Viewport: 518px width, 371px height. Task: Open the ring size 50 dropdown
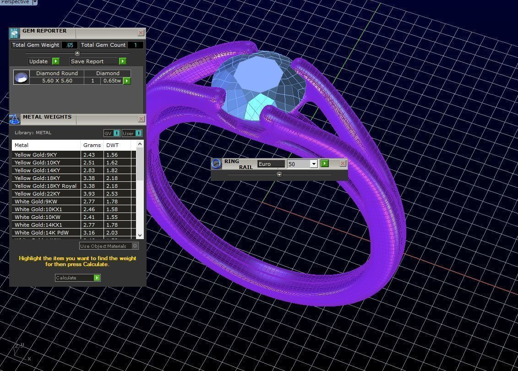click(x=314, y=164)
